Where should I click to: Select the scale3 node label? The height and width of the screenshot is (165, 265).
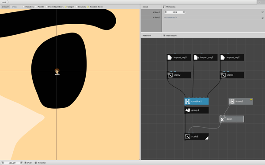click(x=195, y=136)
